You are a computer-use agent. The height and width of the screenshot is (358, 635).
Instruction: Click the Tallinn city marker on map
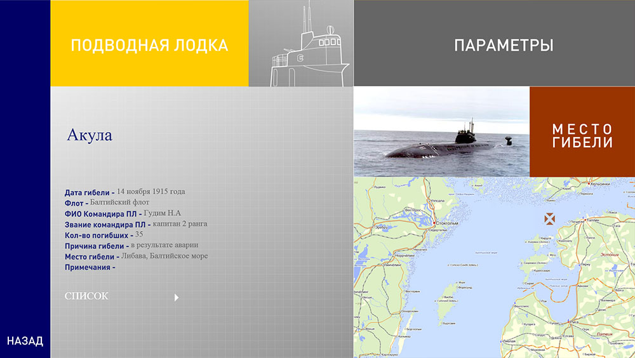585,219
